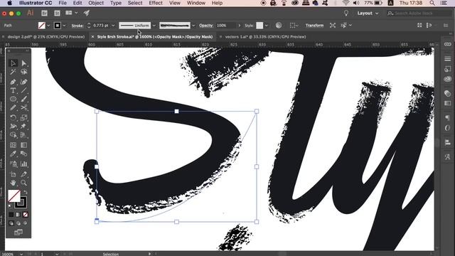The image size is (455, 256).
Task: Open the Select menu
Action: 135,3
